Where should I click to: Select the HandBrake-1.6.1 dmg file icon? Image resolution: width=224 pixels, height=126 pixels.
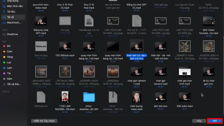tap(89, 22)
